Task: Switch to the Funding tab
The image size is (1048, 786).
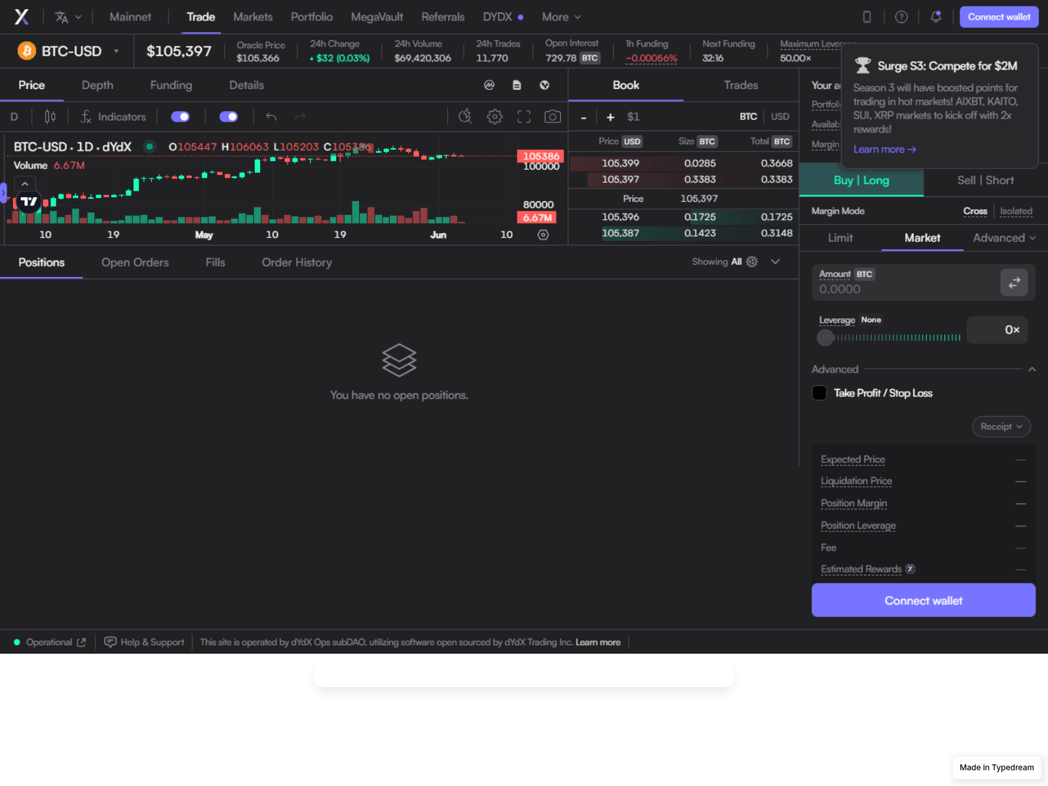Action: (x=171, y=85)
